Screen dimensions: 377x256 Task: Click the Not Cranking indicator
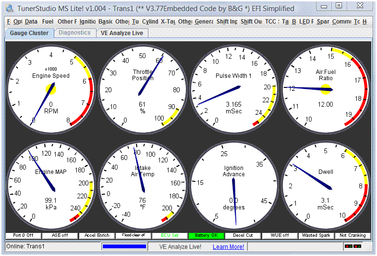pos(353,235)
